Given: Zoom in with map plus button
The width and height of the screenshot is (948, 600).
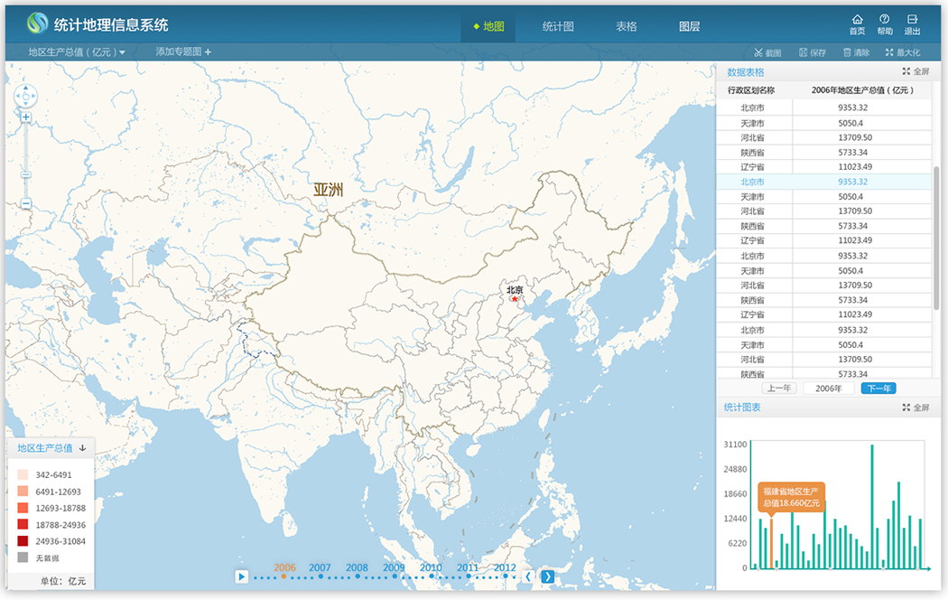Looking at the screenshot, I should [x=26, y=117].
